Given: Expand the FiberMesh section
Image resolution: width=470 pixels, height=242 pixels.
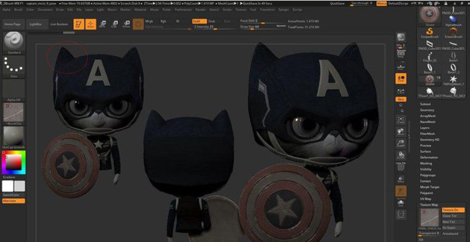Looking at the screenshot, I should coord(428,134).
